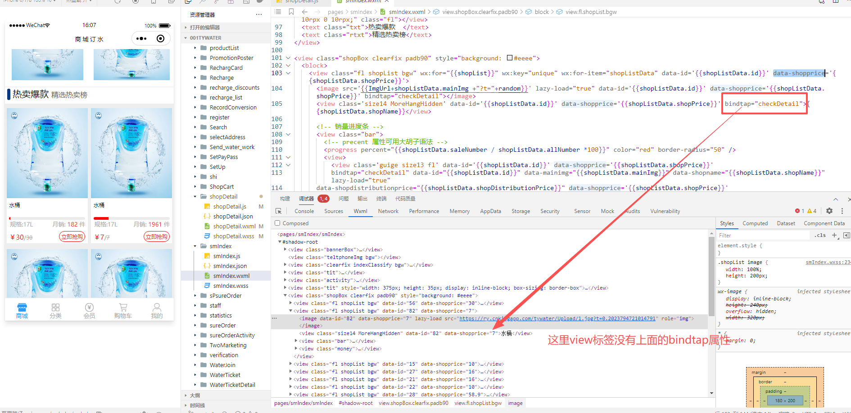The height and width of the screenshot is (413, 851).
Task: Open the Component Data tab
Action: coord(824,223)
